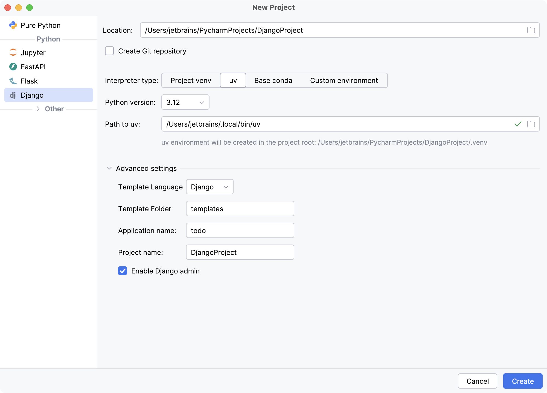Image resolution: width=547 pixels, height=393 pixels.
Task: Open the folder browser for Location
Action: 531,30
